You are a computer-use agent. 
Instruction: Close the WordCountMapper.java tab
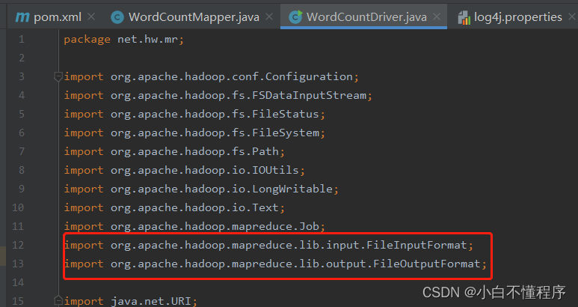click(x=269, y=16)
